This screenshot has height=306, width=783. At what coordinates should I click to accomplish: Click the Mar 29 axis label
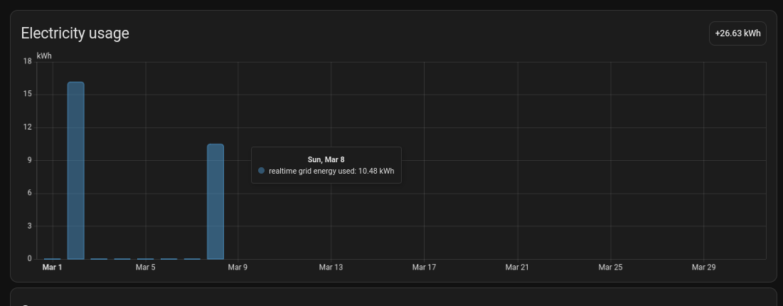(x=703, y=268)
